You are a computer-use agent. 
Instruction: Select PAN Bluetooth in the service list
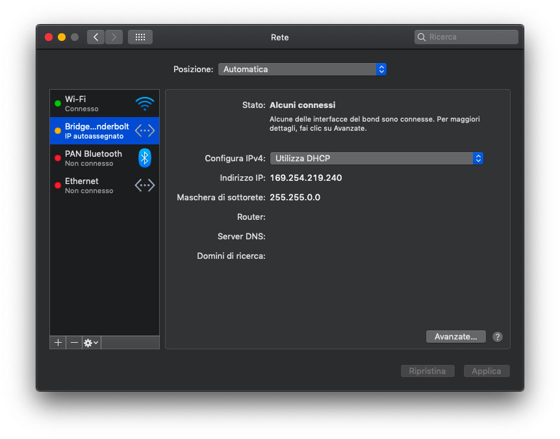coord(105,158)
